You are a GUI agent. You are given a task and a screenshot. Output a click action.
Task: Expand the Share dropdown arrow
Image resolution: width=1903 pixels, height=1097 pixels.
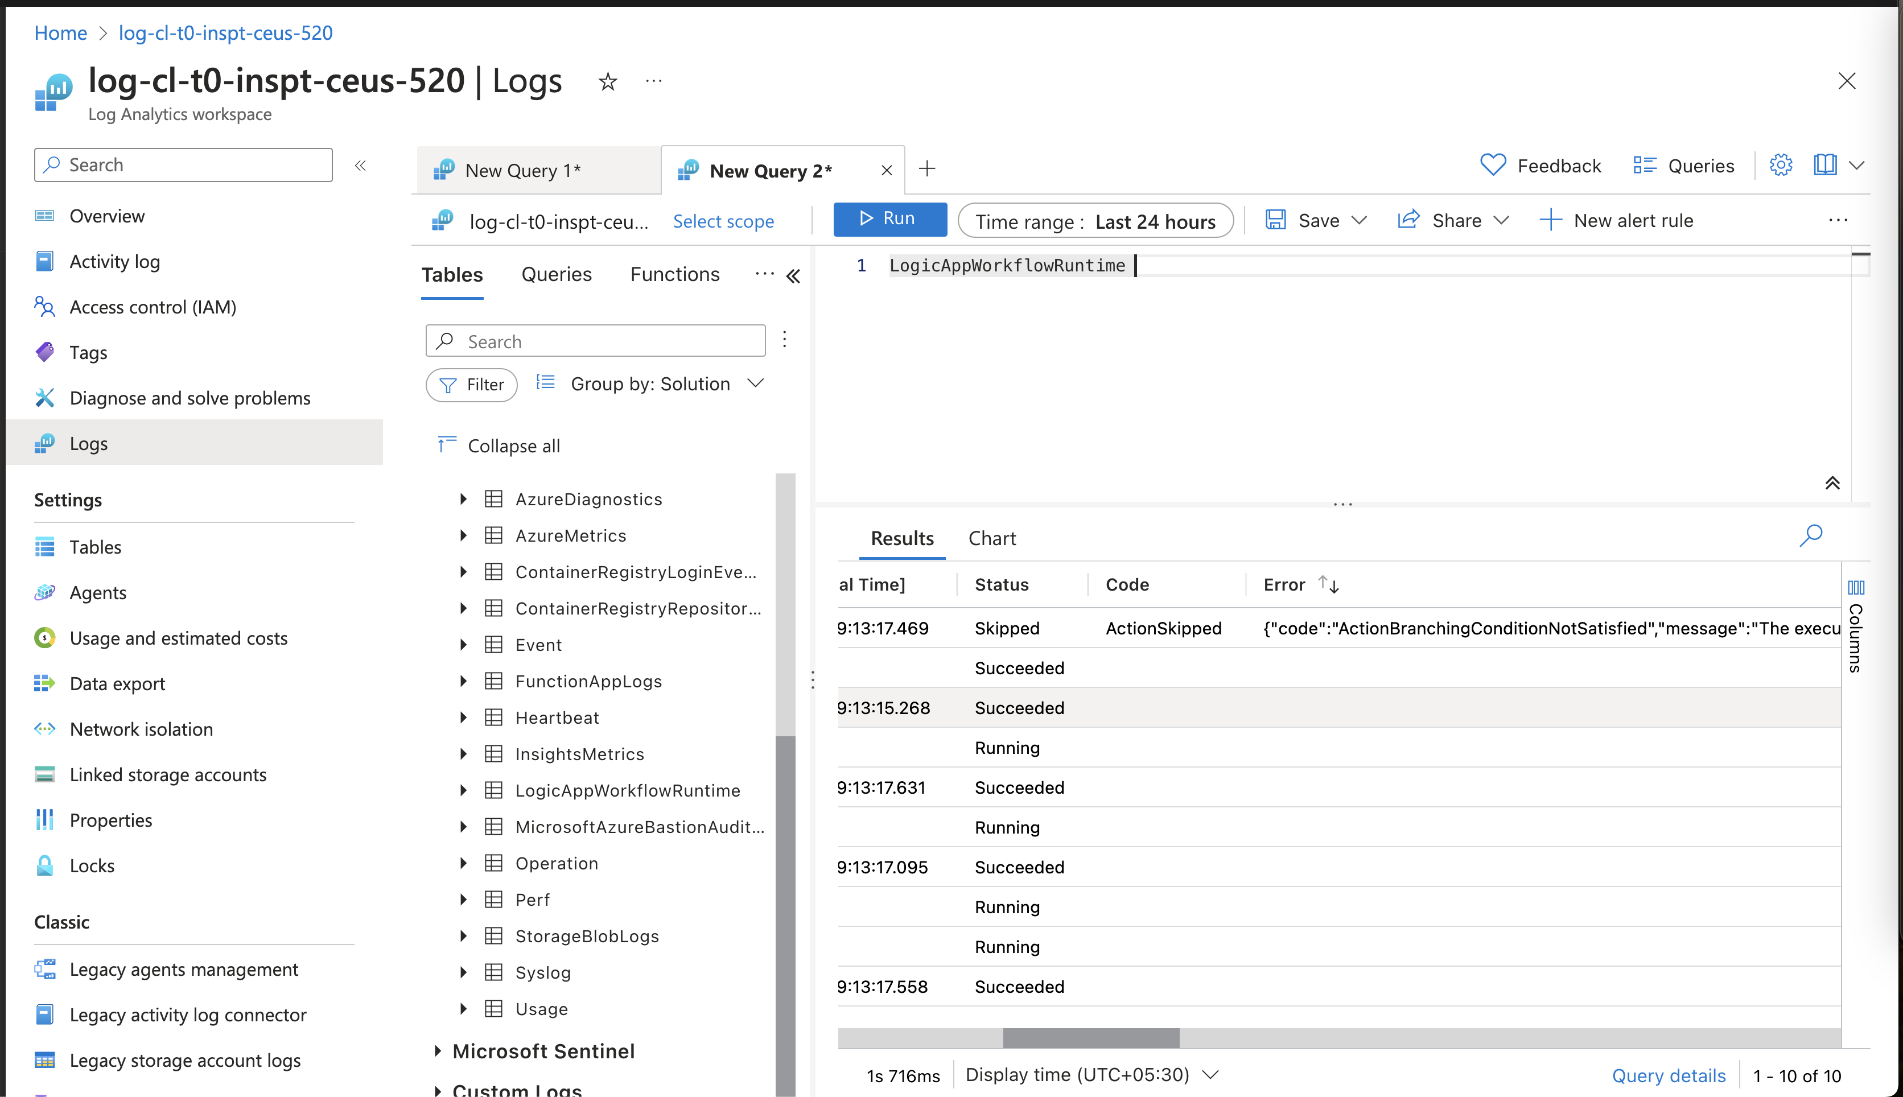point(1501,220)
